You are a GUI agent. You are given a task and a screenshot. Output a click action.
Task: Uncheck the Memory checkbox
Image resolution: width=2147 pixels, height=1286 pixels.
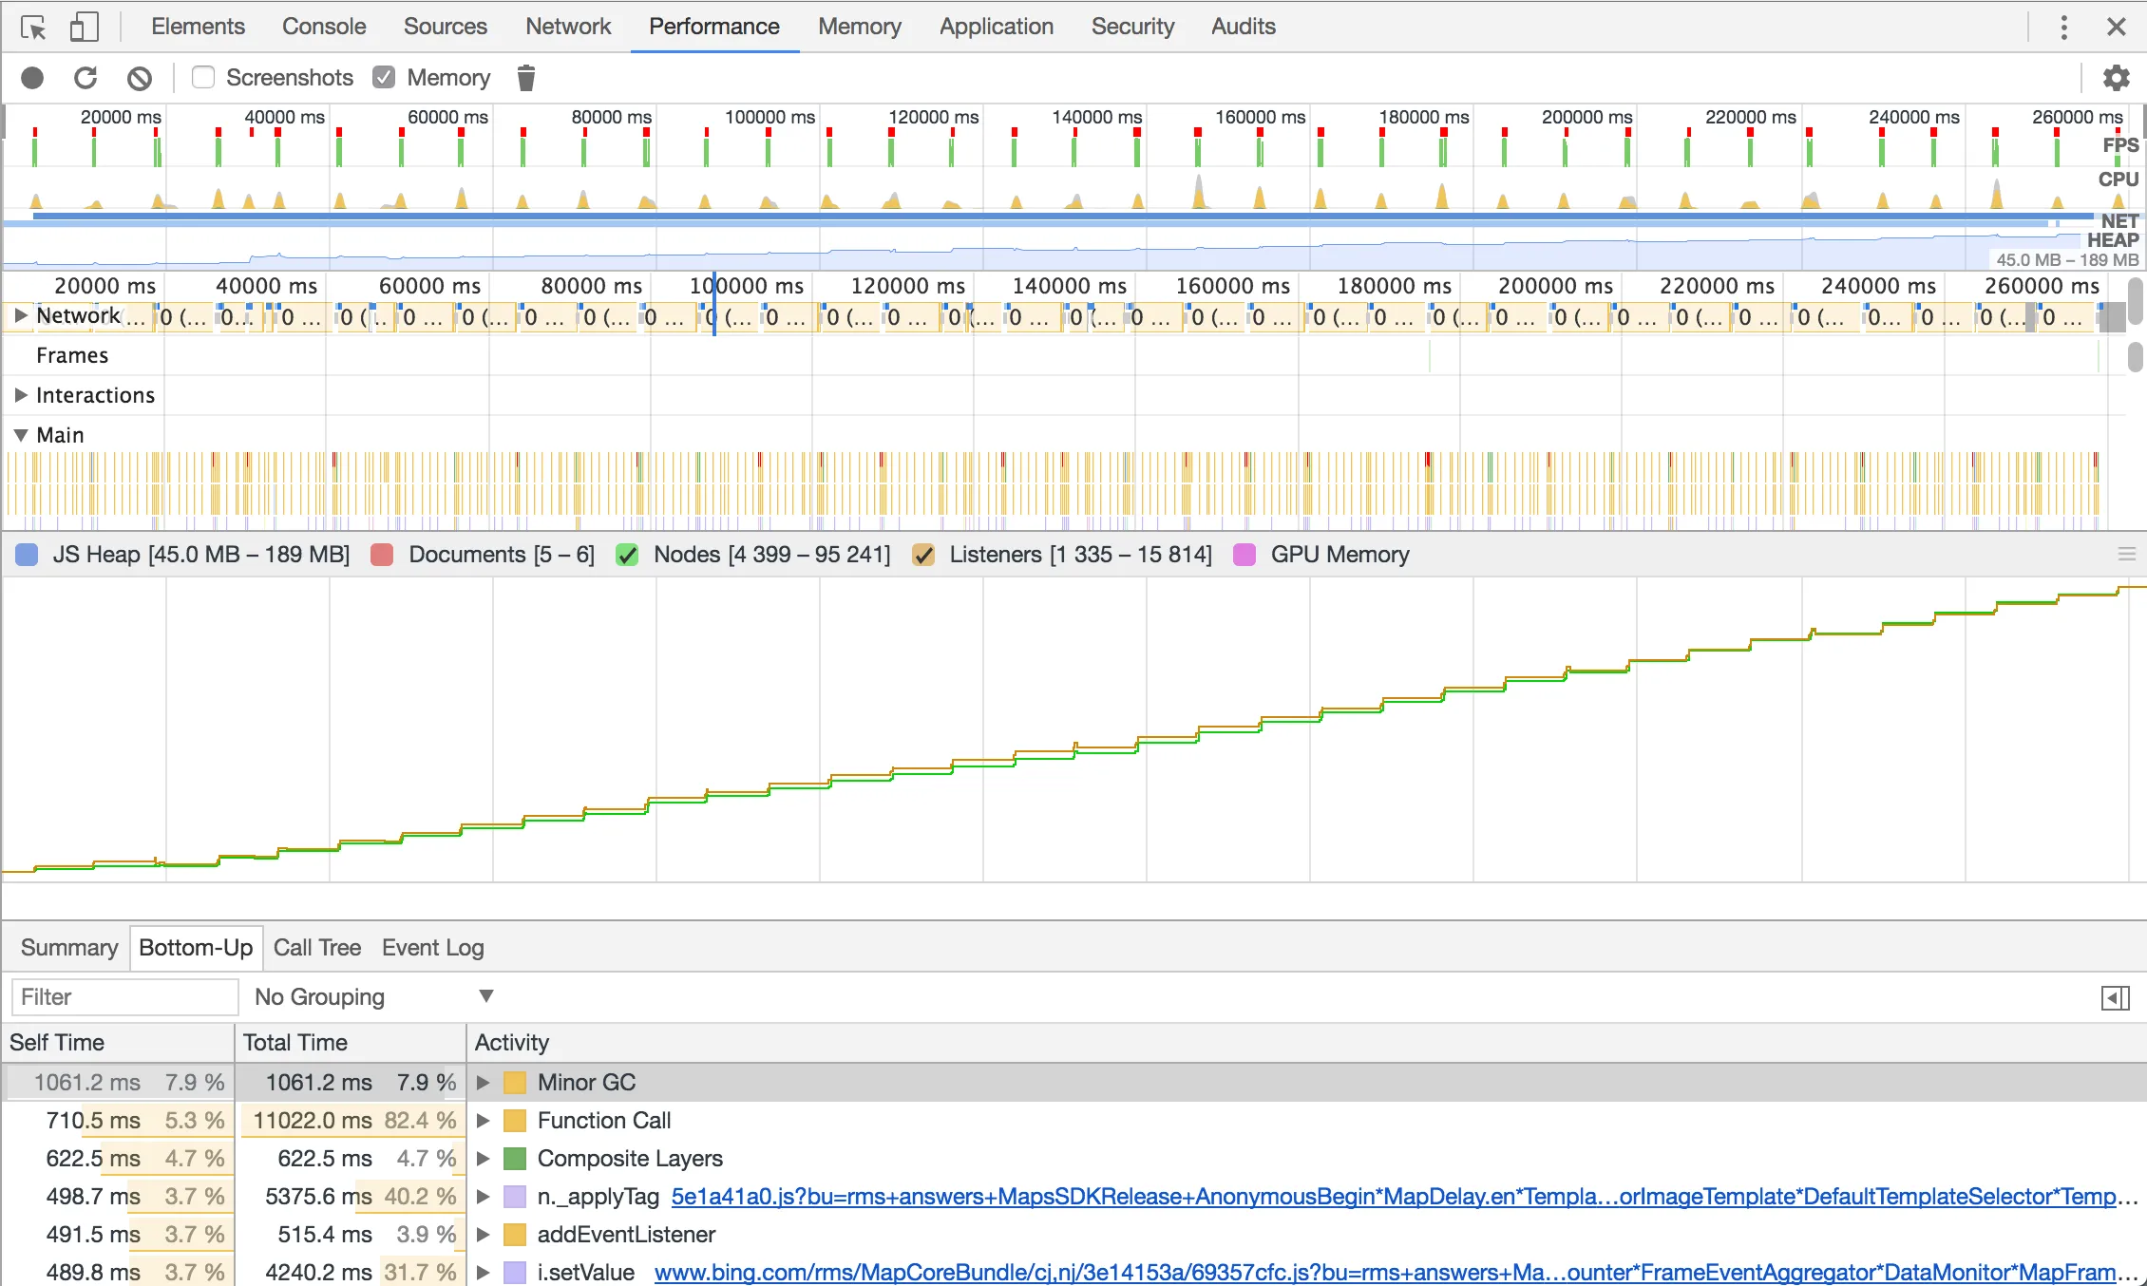coord(384,78)
